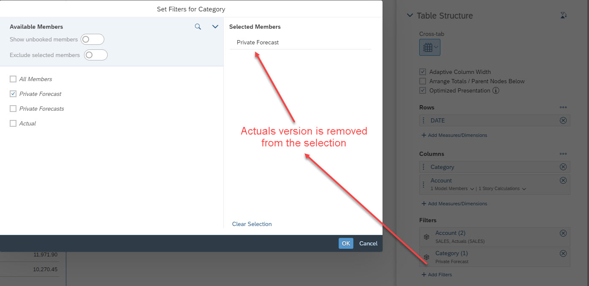Select the Account dimension in Columns
The width and height of the screenshot is (589, 286).
441,180
